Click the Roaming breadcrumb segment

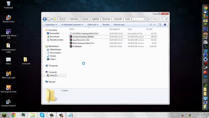coord(106,19)
